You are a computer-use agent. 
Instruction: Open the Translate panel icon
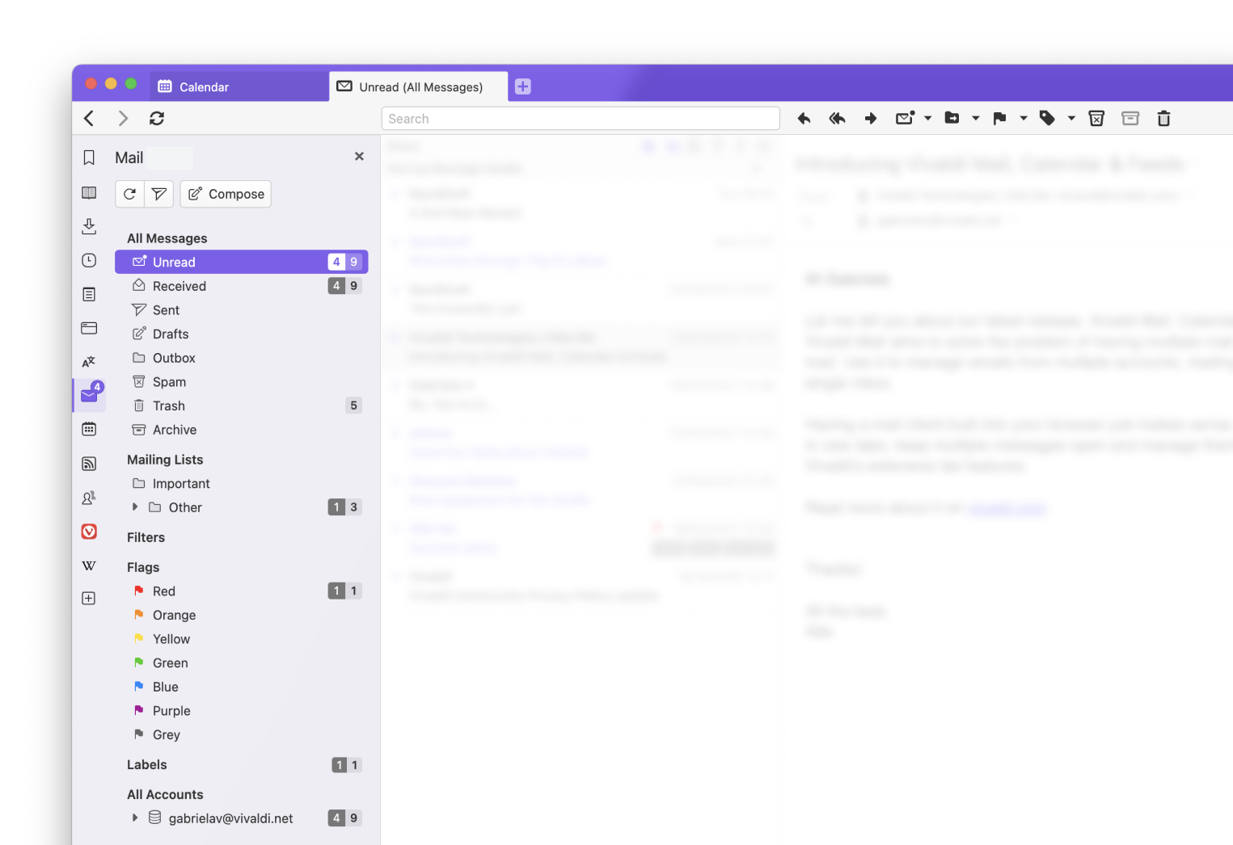(89, 362)
